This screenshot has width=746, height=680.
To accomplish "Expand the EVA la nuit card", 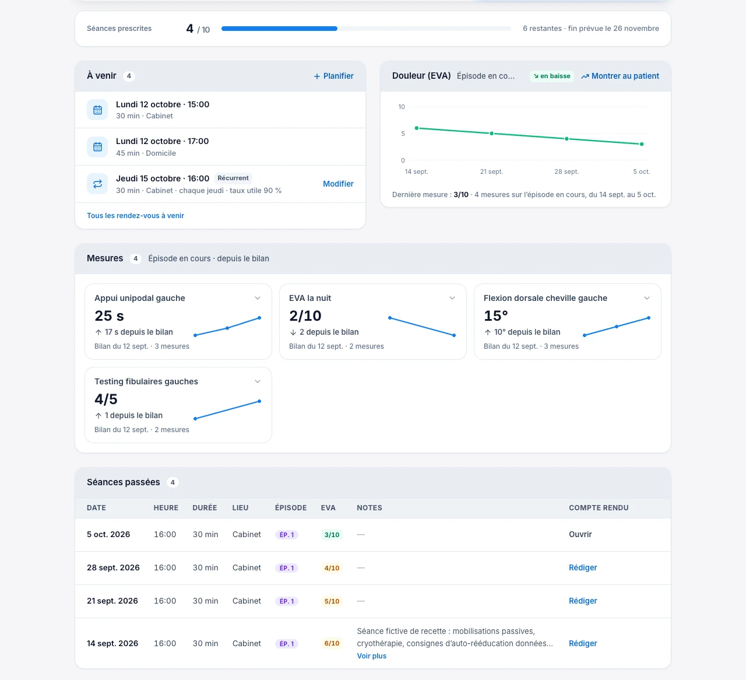I will [x=452, y=298].
